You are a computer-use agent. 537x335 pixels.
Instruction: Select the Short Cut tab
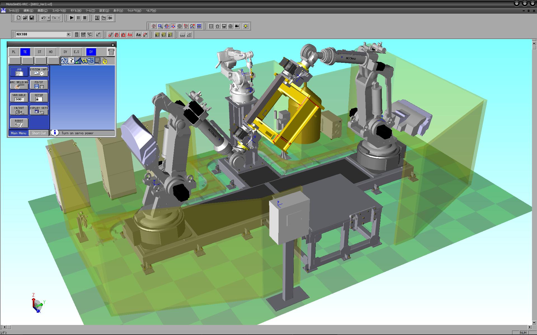point(39,133)
